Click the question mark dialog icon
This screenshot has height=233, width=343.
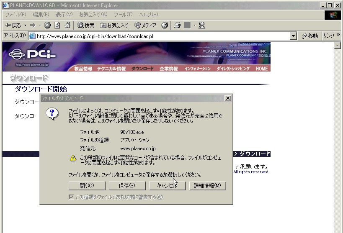52,114
